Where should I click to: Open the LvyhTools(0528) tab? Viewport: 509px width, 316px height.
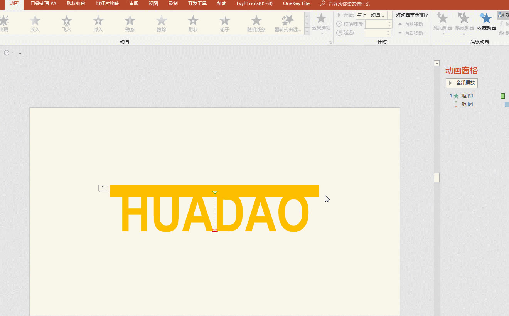coord(254,3)
